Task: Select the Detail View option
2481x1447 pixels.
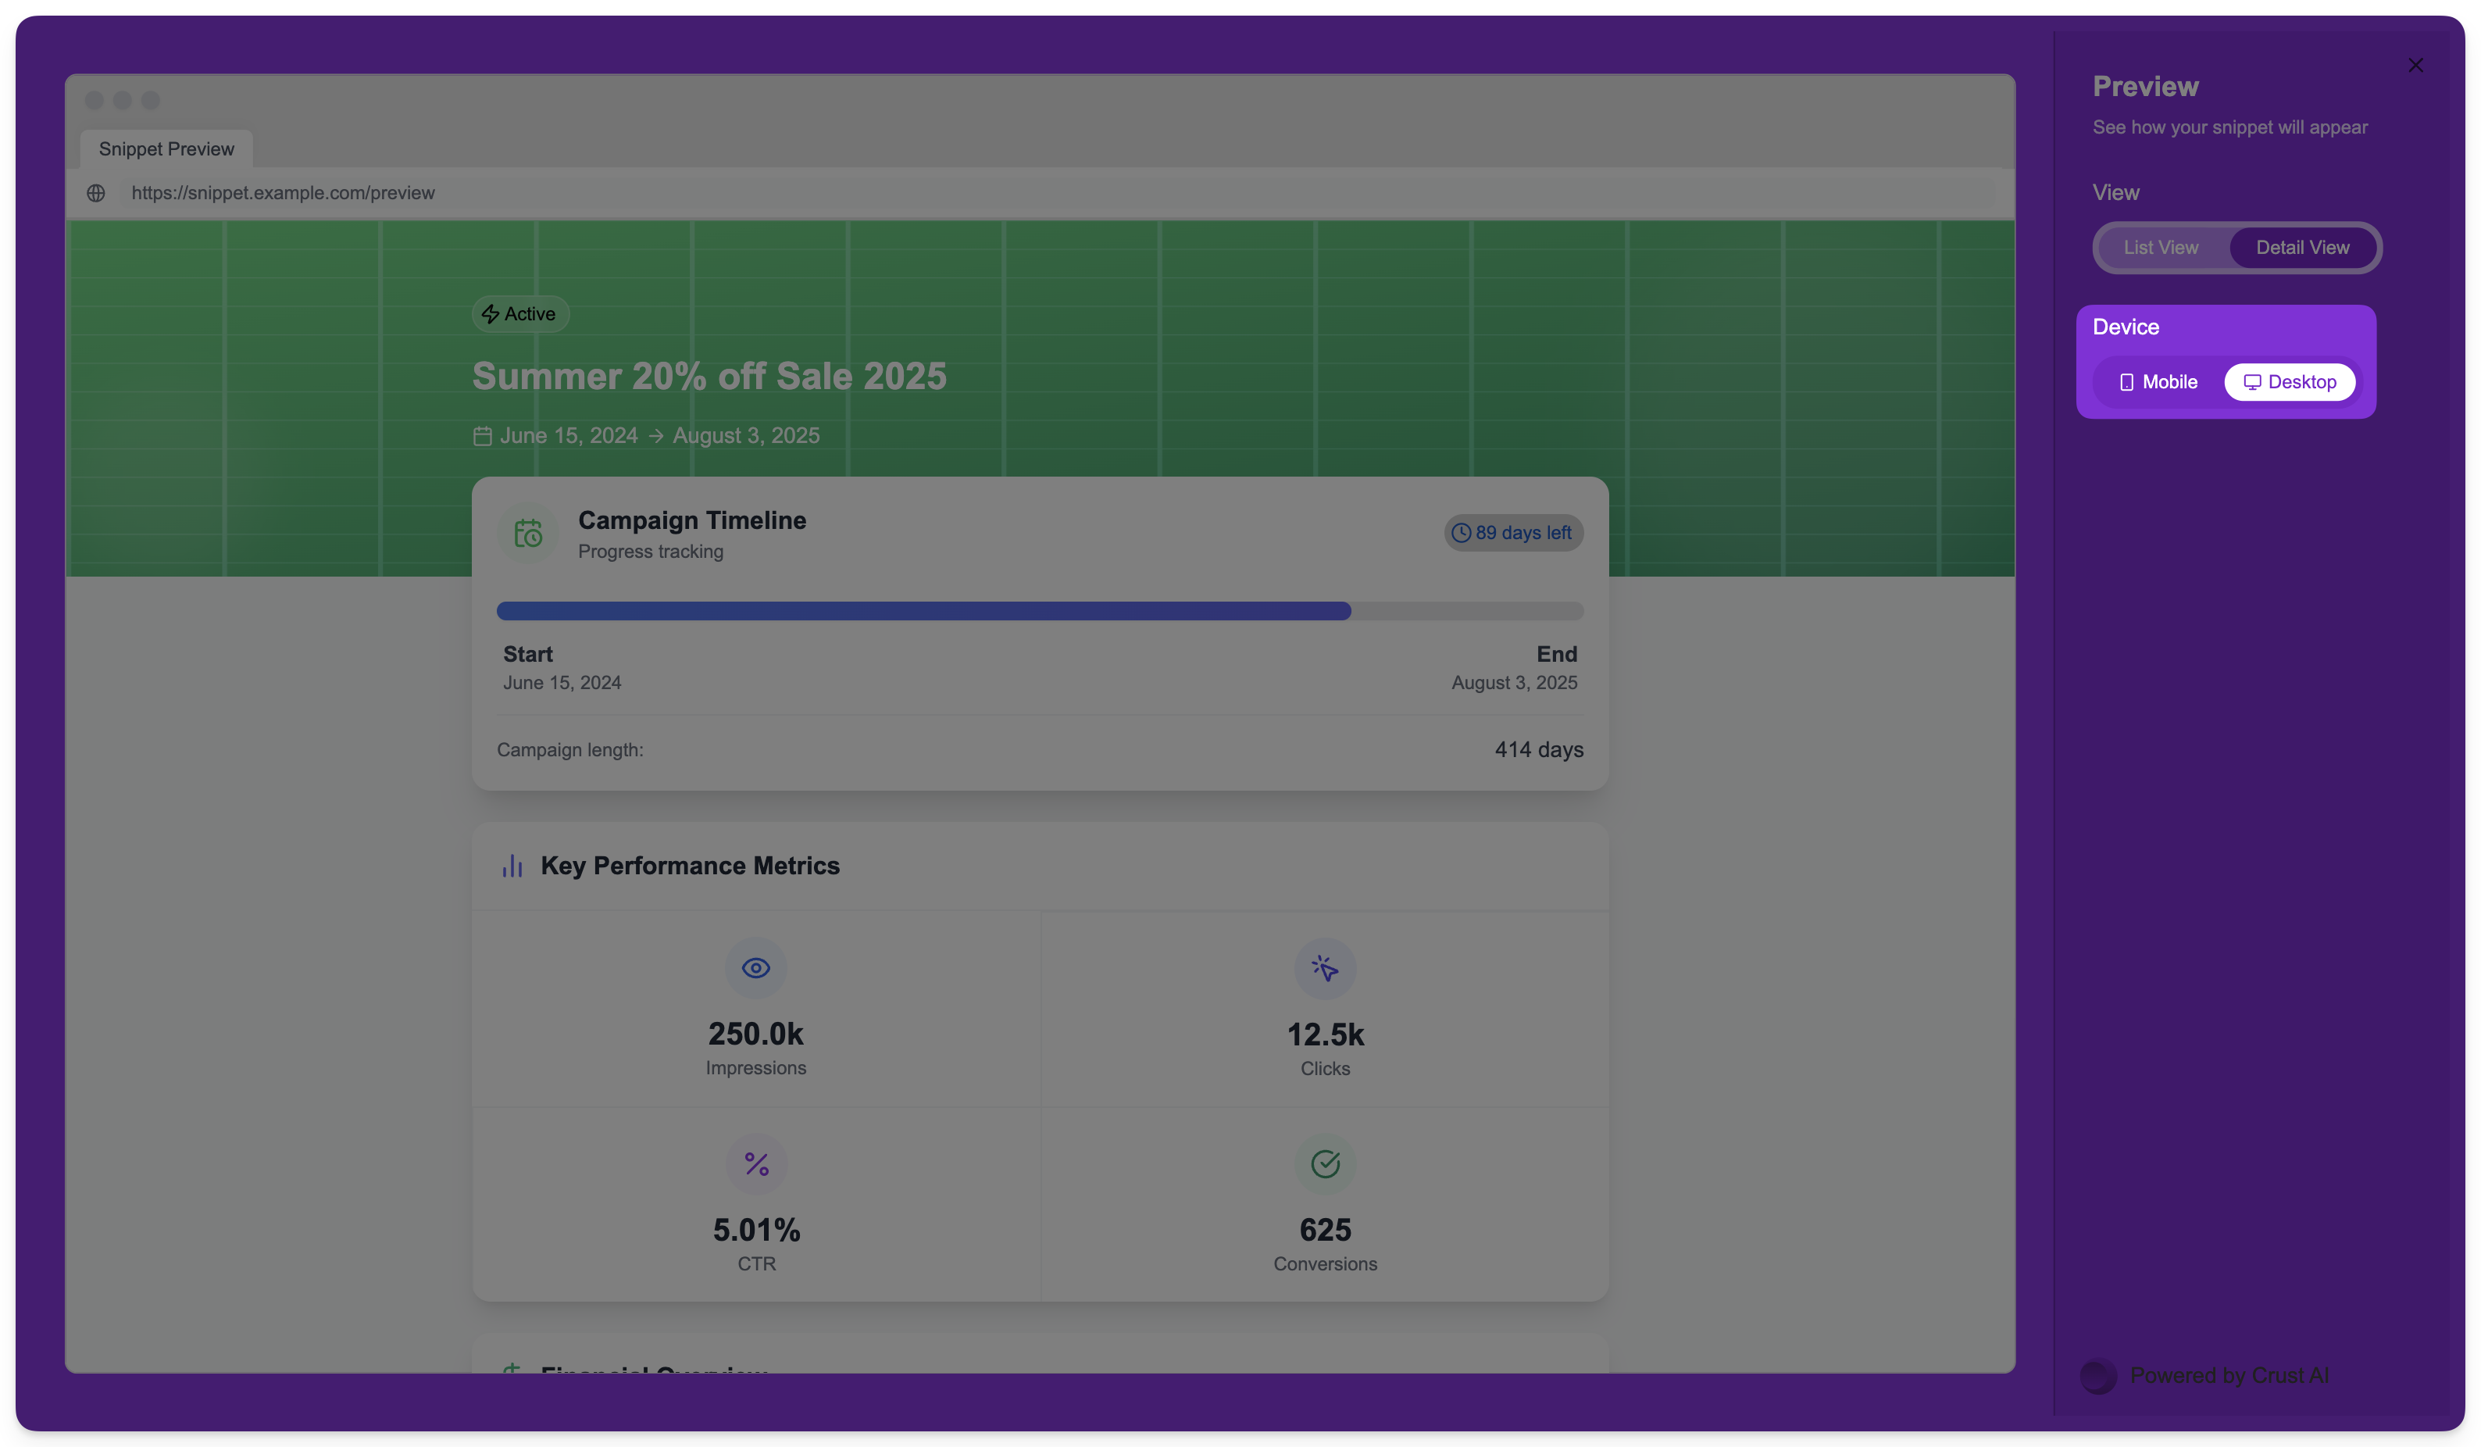Action: click(x=2302, y=247)
